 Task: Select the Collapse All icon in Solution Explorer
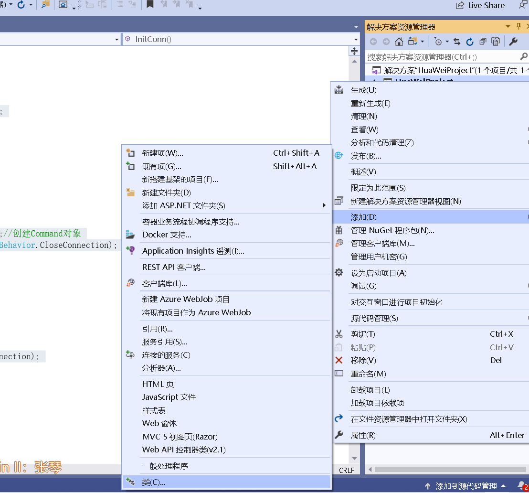click(x=483, y=42)
